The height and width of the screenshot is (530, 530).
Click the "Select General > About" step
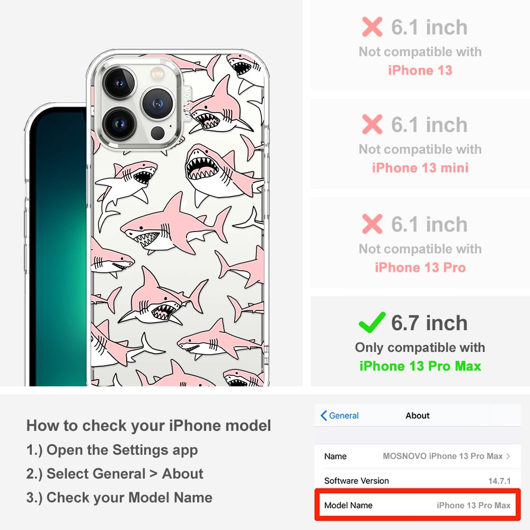tap(115, 473)
